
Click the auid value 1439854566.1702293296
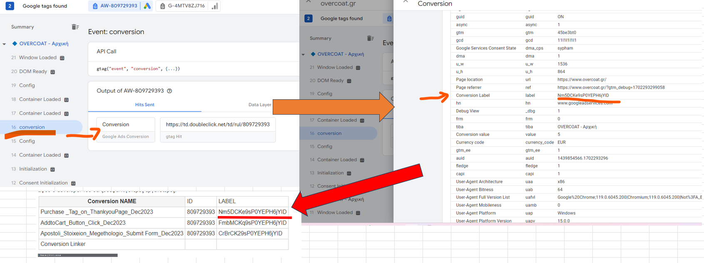(582, 158)
